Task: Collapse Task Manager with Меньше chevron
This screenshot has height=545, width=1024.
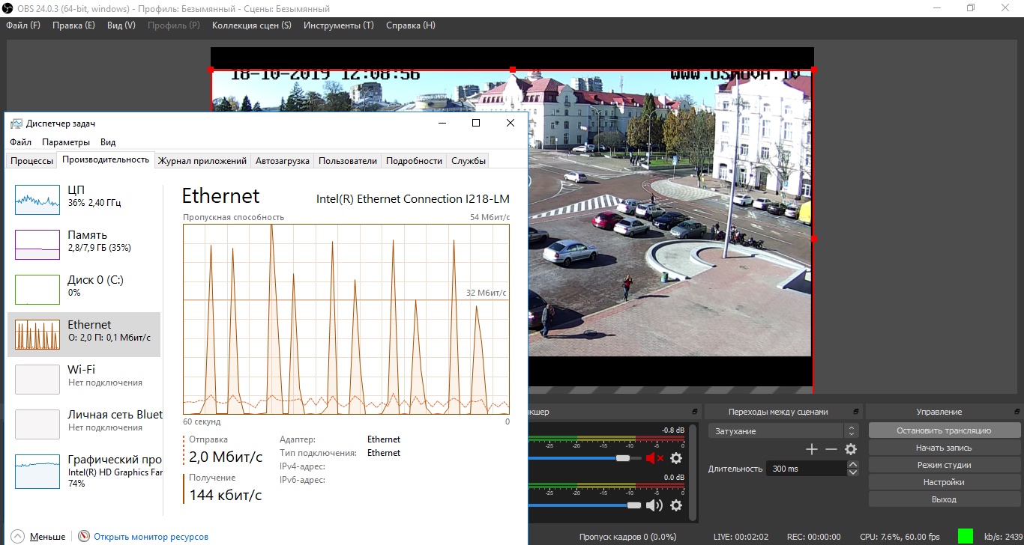Action: tap(17, 537)
